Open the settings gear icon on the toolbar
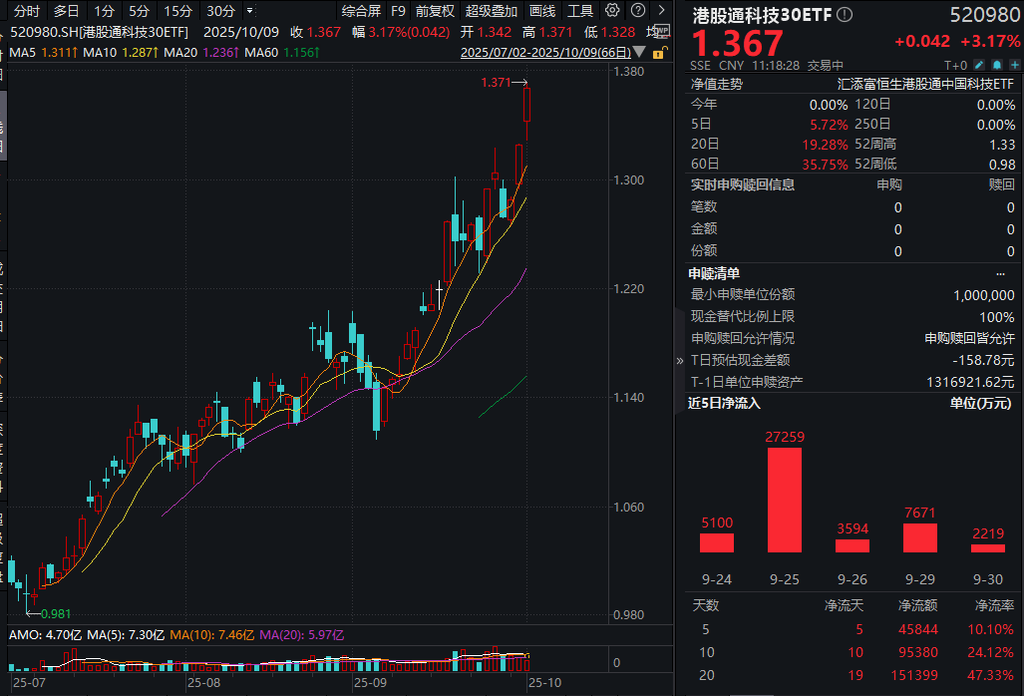This screenshot has width=1024, height=696. [x=611, y=11]
